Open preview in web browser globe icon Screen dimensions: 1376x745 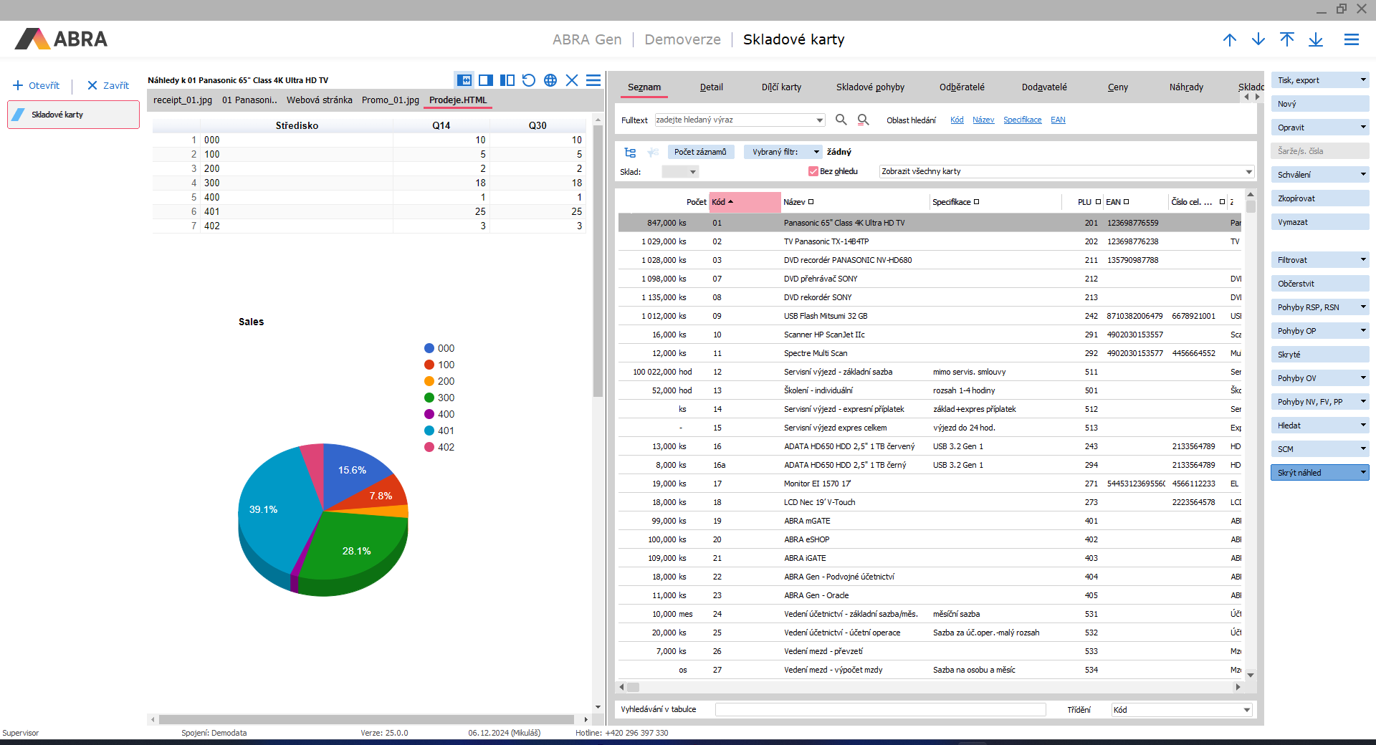[550, 80]
